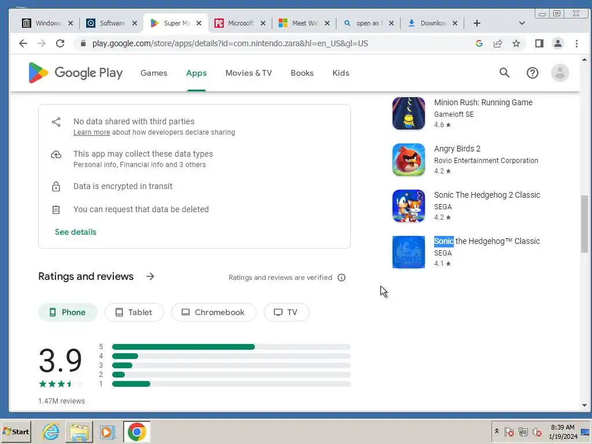Open a new browser tab
The width and height of the screenshot is (592, 444).
pyautogui.click(x=477, y=23)
